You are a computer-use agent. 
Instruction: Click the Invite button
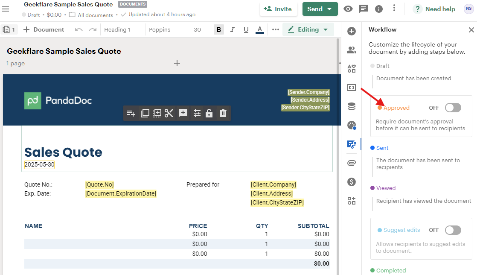click(278, 9)
